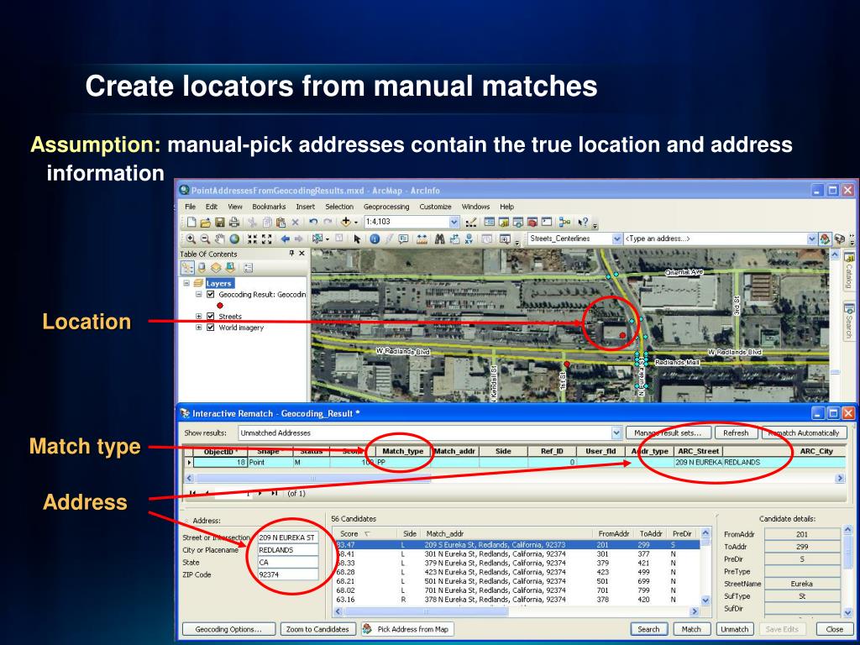Click the ZIP Code field containing 92374
Image resolution: width=860 pixels, height=645 pixels.
point(288,574)
